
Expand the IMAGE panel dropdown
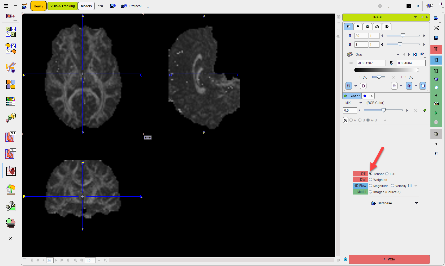[415, 17]
